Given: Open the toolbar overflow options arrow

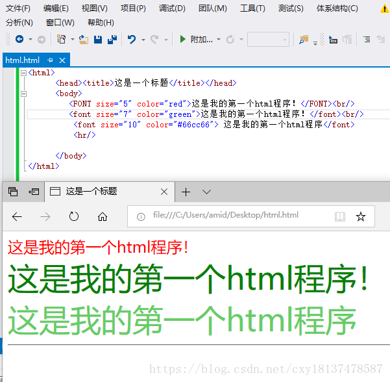Looking at the screenshot, I should [x=315, y=44].
